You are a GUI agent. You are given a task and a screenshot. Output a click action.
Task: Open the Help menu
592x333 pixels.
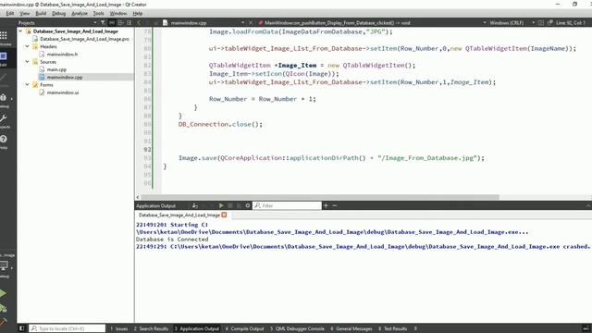click(138, 13)
